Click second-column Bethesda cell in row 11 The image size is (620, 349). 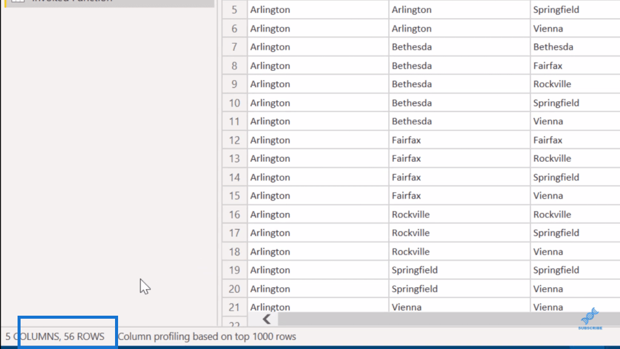[x=460, y=121]
